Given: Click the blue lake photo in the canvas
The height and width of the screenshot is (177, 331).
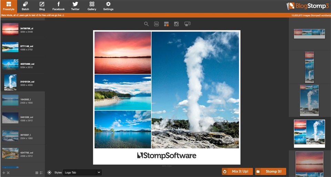Looking at the screenshot, I should tap(123, 129).
